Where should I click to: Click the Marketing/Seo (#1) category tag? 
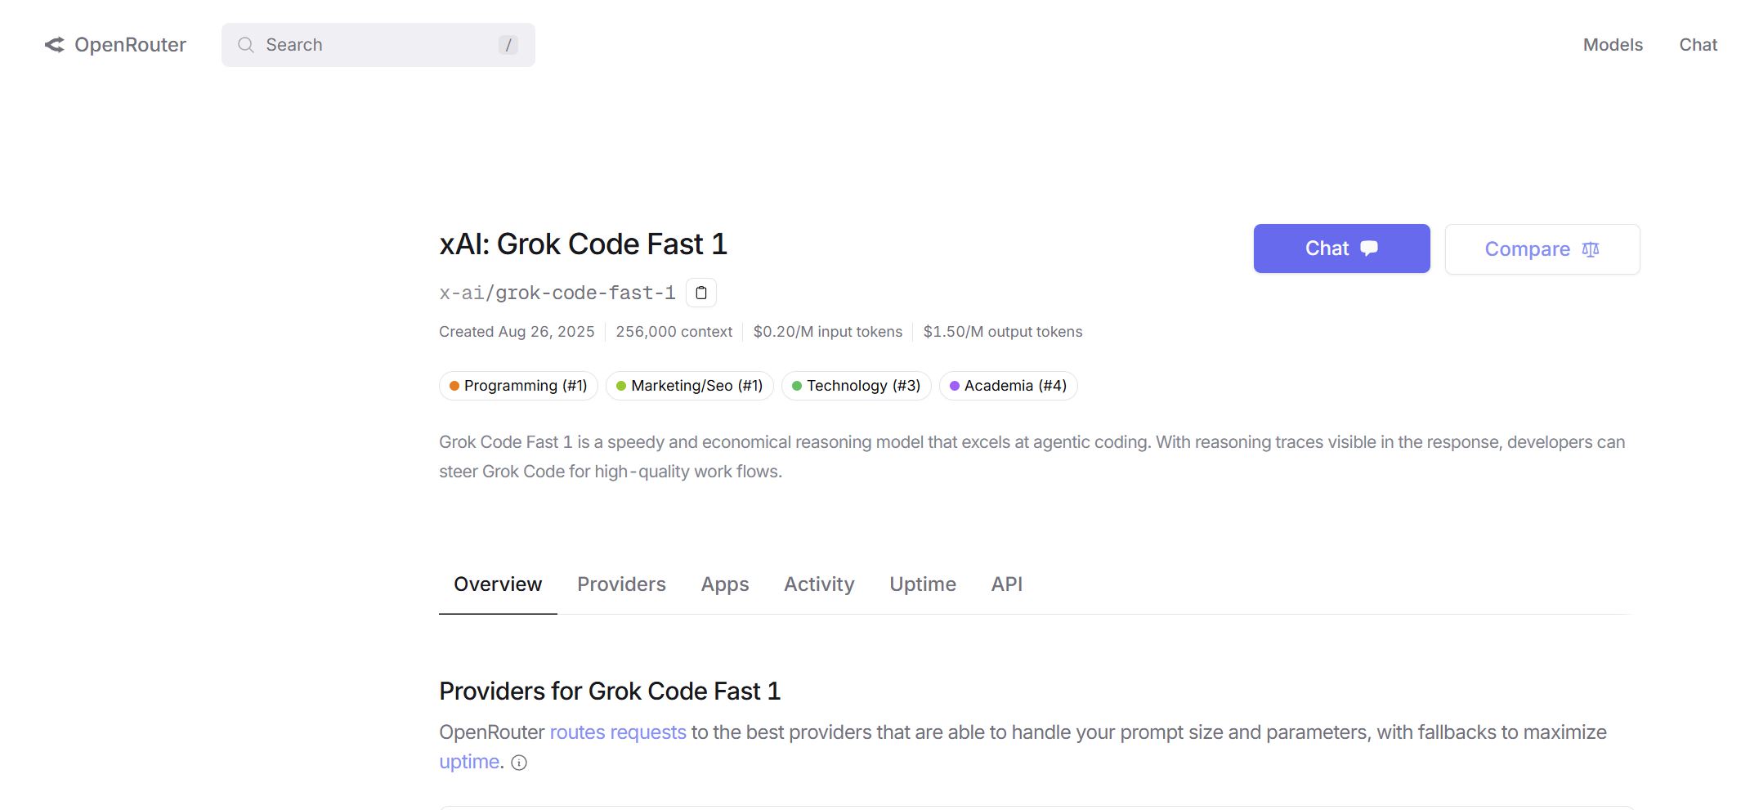coord(689,386)
